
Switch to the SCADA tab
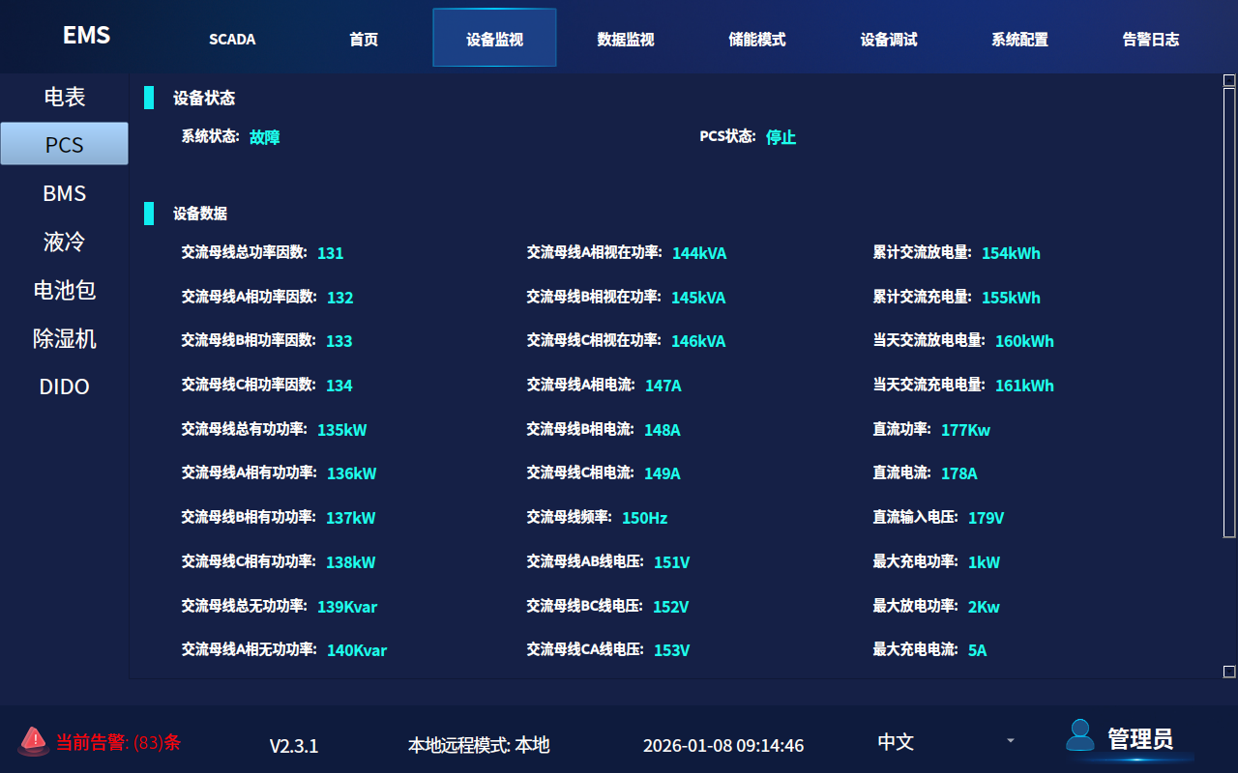pos(232,40)
